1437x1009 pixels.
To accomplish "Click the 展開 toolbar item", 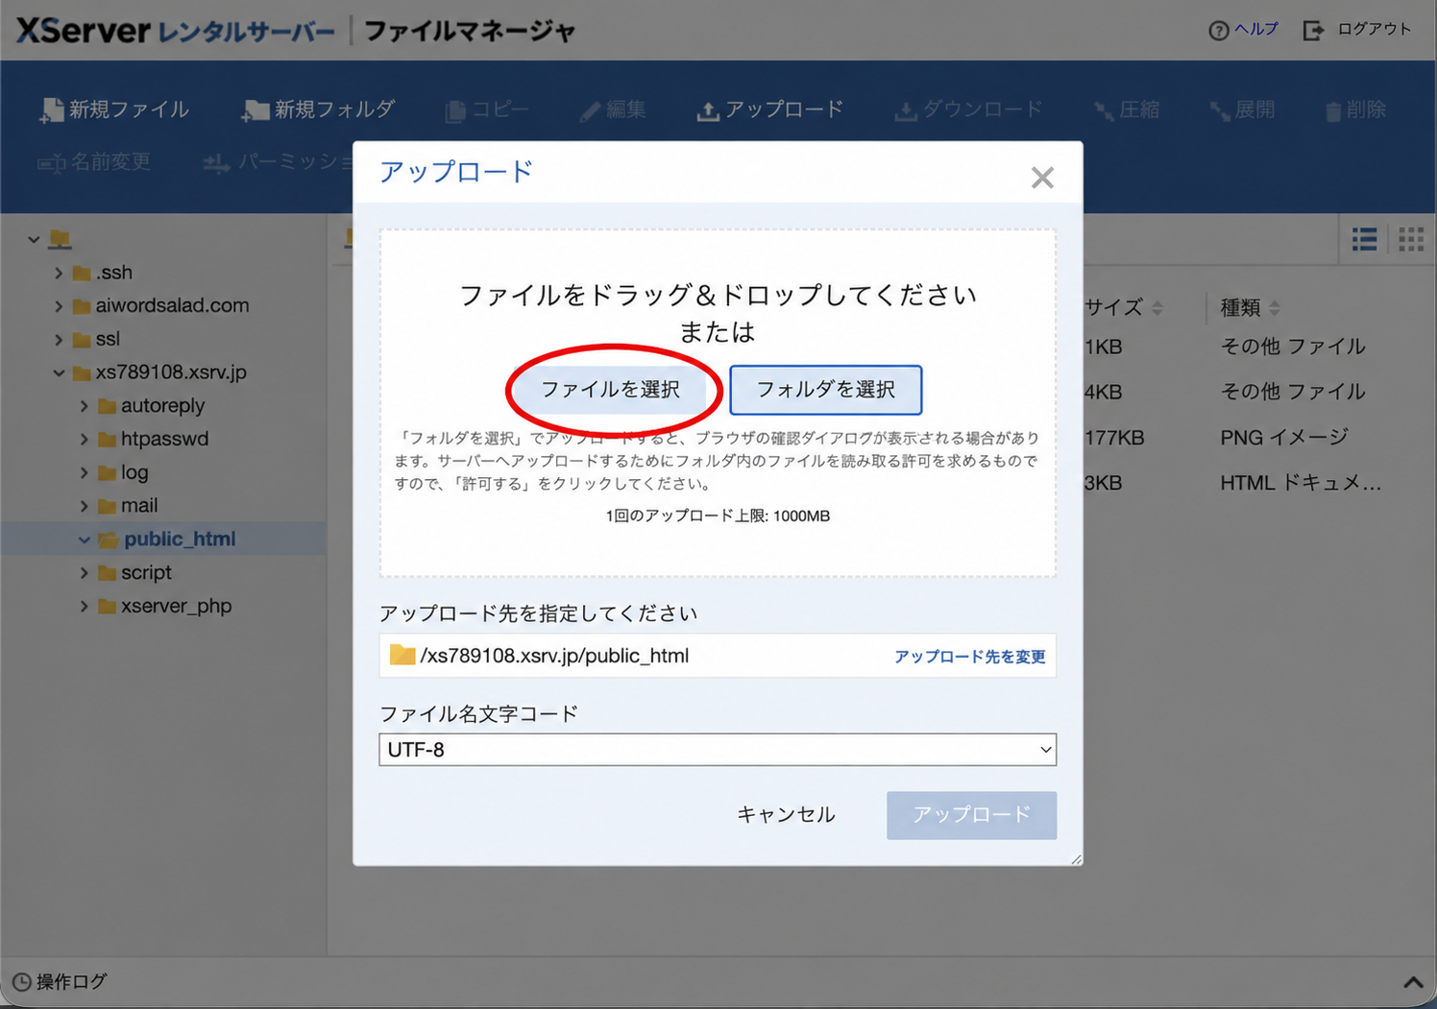I will pyautogui.click(x=1242, y=109).
